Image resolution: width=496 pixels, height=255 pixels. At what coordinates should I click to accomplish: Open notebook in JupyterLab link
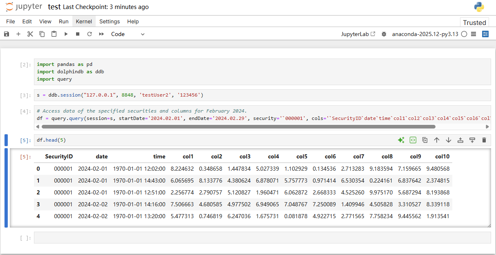pos(358,34)
